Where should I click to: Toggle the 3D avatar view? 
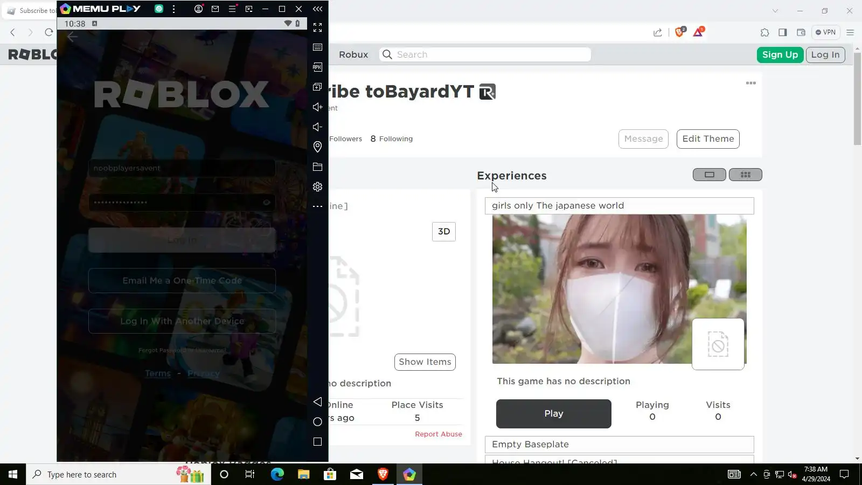444,232
